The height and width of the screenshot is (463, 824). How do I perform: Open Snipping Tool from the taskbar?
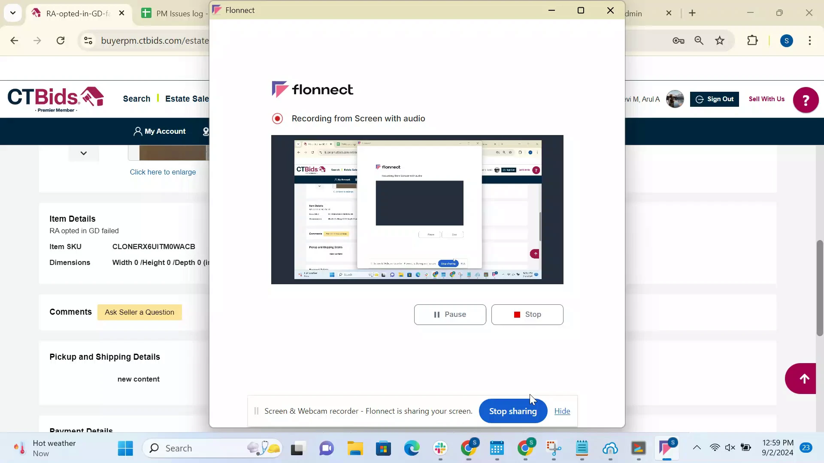click(x=554, y=448)
